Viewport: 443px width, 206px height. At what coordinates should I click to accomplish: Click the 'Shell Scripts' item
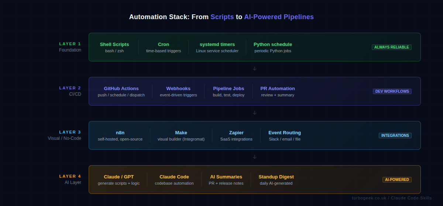[114, 45]
